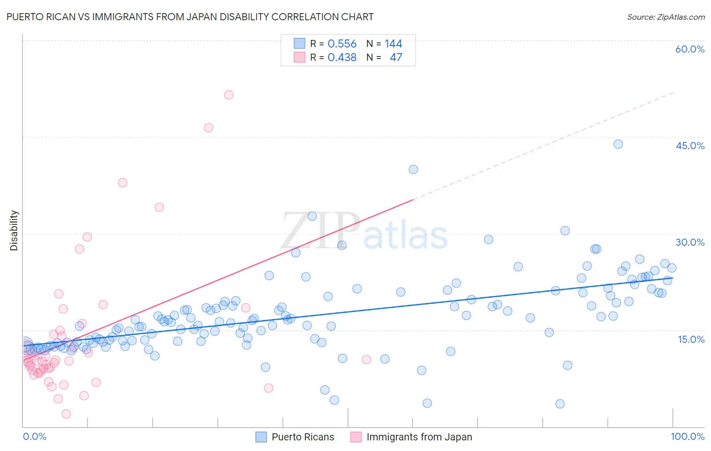Click the pink data point near 46%
This screenshot has height=451, width=711.
(x=208, y=127)
